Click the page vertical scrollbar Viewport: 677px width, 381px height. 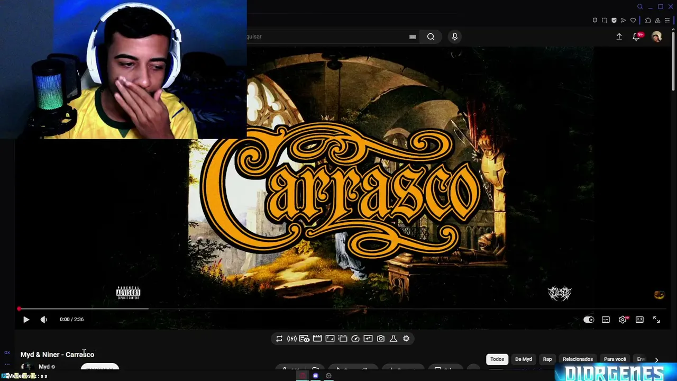673,61
